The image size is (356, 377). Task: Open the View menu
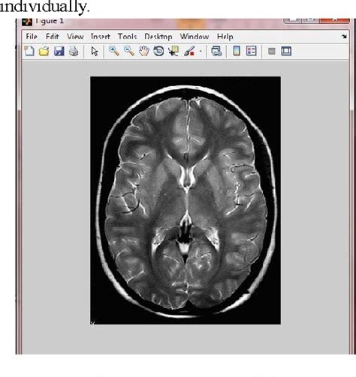point(75,37)
